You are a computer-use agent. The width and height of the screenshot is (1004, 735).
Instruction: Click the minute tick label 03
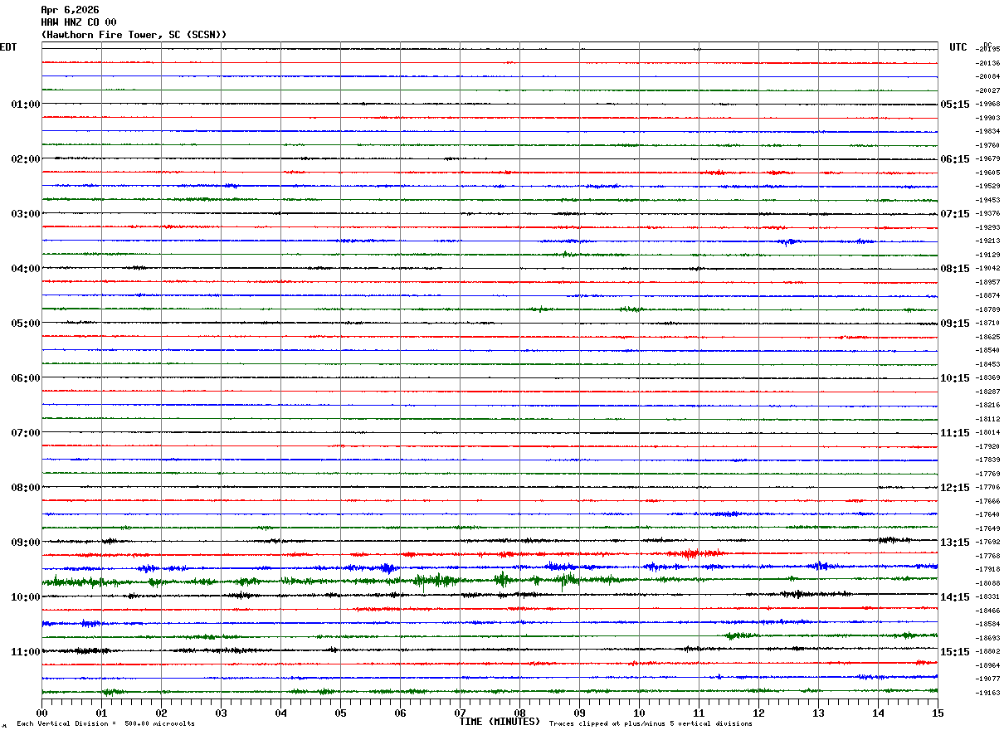[x=221, y=713]
